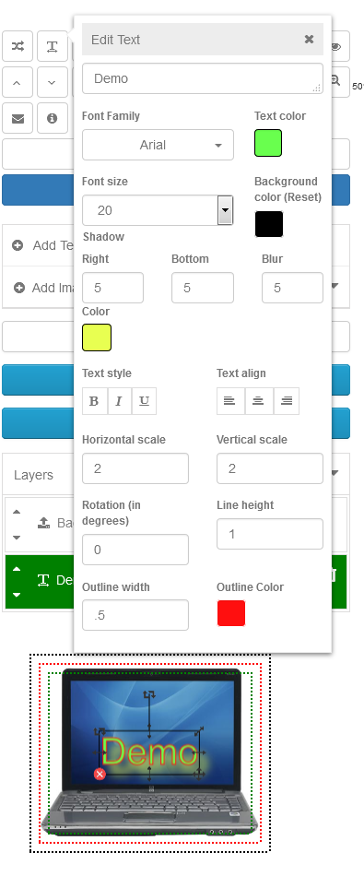Toggle Italic text style
Image resolution: width=364 pixels, height=876 pixels.
tap(119, 401)
